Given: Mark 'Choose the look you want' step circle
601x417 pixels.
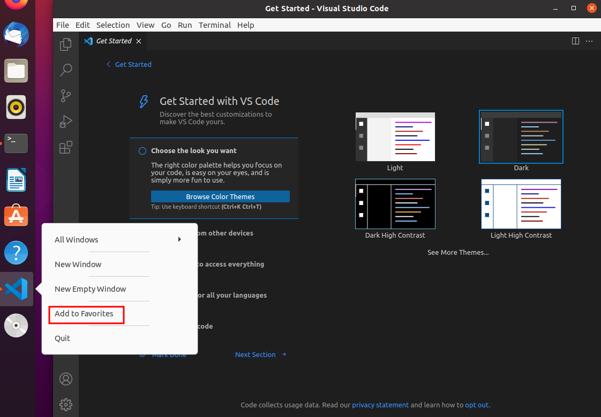Looking at the screenshot, I should point(142,151).
